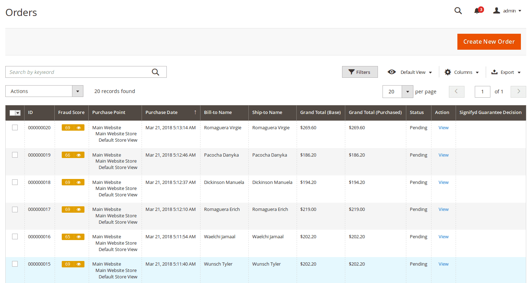Image resolution: width=528 pixels, height=283 pixels.
Task: Open the Export menu
Action: (x=506, y=72)
